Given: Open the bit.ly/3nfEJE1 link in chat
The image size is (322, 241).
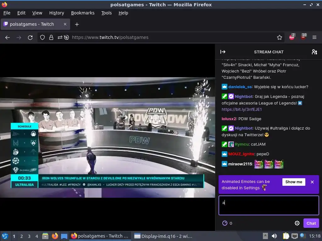Looking at the screenshot, I should pyautogui.click(x=242, y=110).
